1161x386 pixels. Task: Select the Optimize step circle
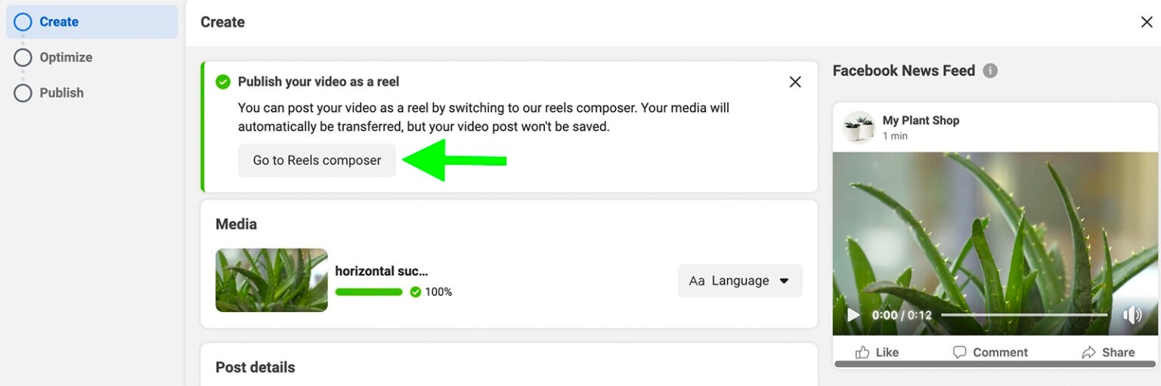pos(23,57)
